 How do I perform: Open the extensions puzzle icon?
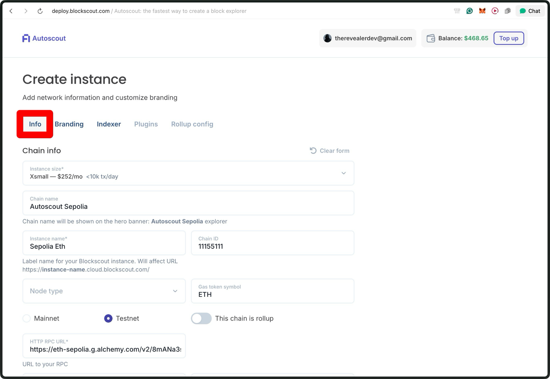(507, 11)
